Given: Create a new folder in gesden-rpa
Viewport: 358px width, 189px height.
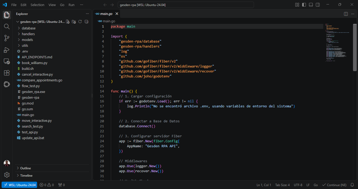Looking at the screenshot, I should [74, 22].
